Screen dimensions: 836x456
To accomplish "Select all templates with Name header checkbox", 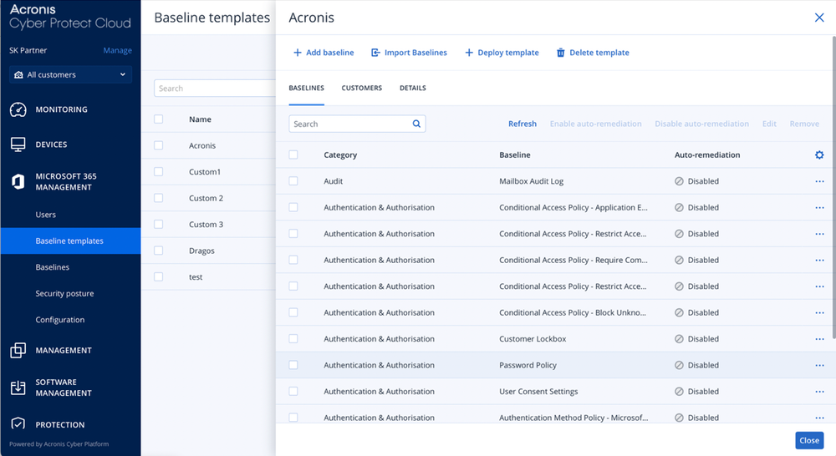I will (x=158, y=119).
